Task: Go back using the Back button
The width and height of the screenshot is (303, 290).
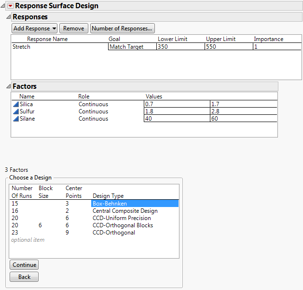Action: click(x=24, y=277)
